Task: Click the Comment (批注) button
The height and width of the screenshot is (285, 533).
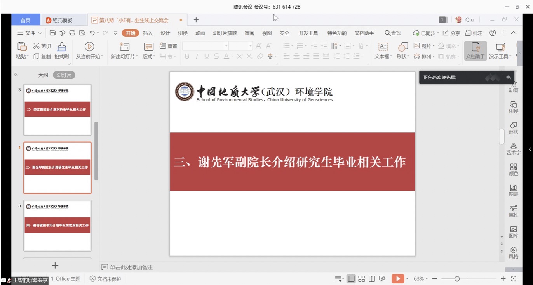Action: coord(474,33)
